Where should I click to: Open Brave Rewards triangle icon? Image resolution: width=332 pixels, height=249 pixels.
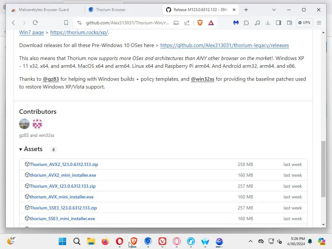point(211,23)
